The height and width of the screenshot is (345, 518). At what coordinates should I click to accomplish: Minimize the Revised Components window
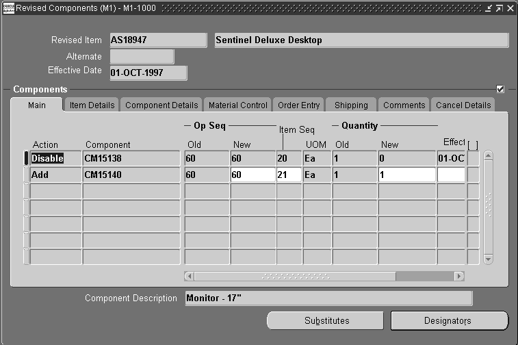pyautogui.click(x=489, y=8)
